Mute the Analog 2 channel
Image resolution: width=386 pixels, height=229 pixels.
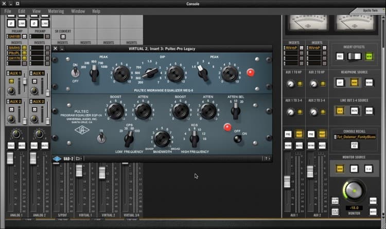click(x=45, y=146)
